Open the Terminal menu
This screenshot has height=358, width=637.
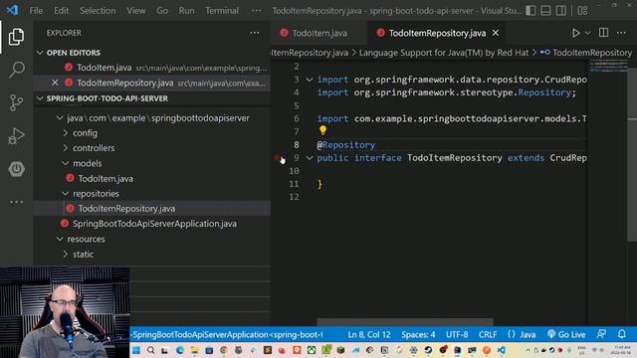222,11
